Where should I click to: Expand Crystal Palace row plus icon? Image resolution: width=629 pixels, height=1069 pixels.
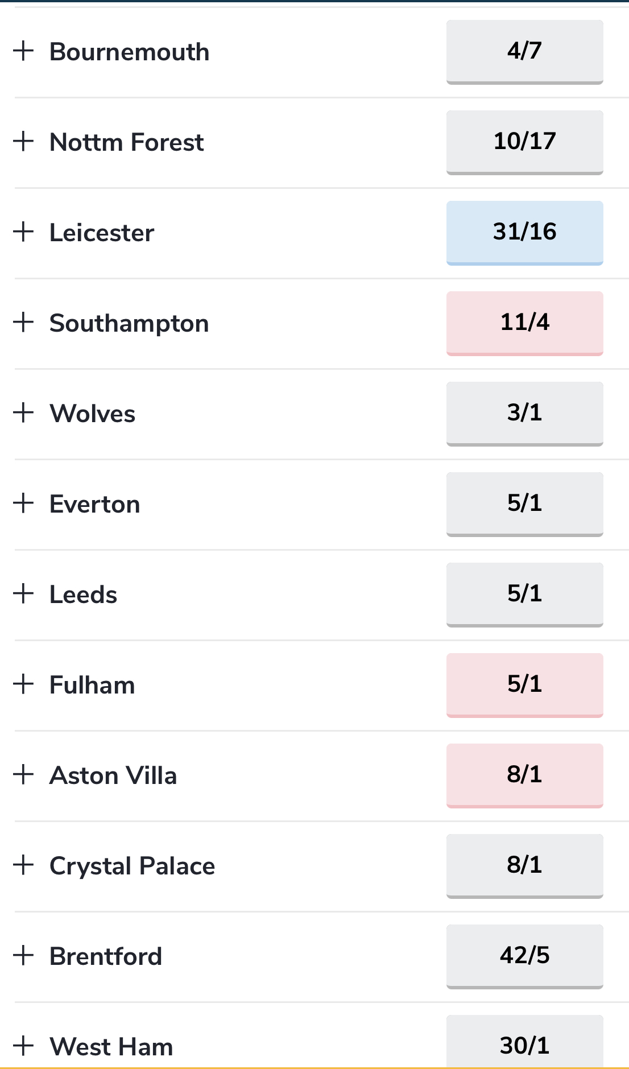23,865
